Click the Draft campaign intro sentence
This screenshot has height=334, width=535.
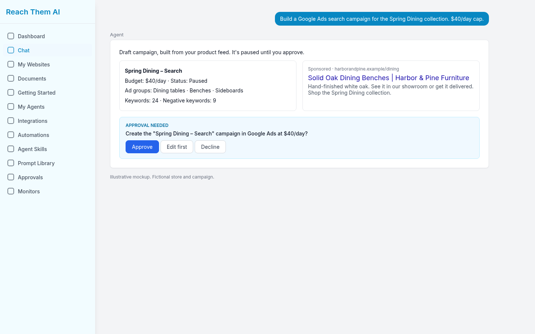click(212, 52)
